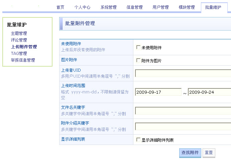
Task: Toggle 显示详细附件列表 checkbox
Action: [138, 140]
